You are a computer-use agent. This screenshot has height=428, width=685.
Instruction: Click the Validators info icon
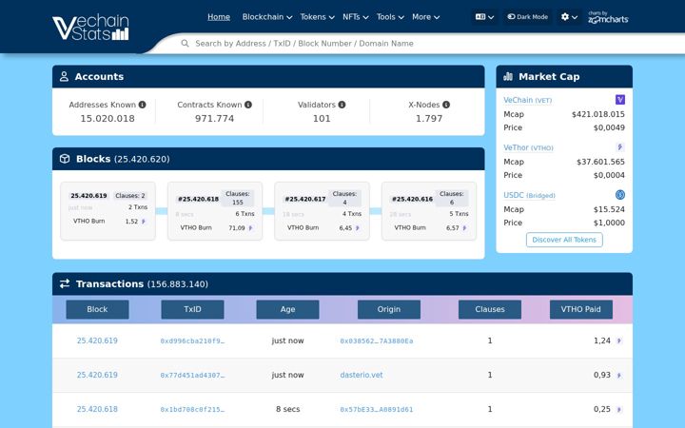click(342, 105)
